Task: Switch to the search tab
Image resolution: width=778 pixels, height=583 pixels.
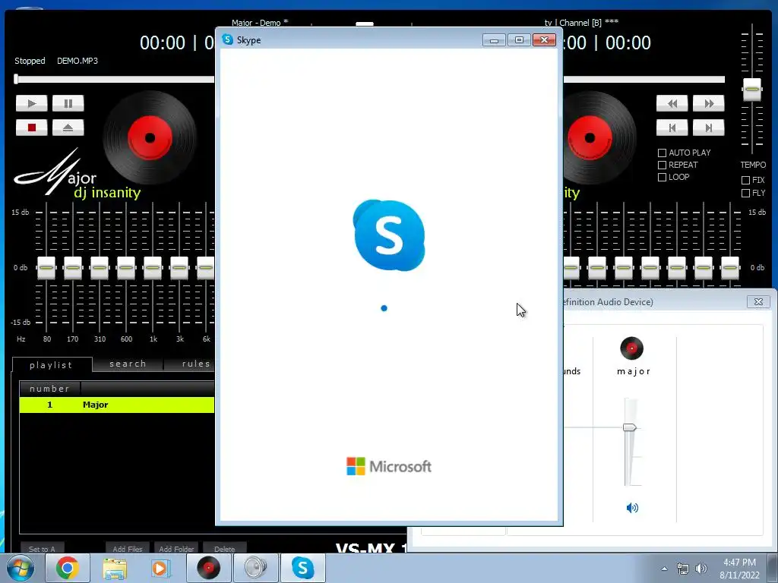Action: click(128, 364)
